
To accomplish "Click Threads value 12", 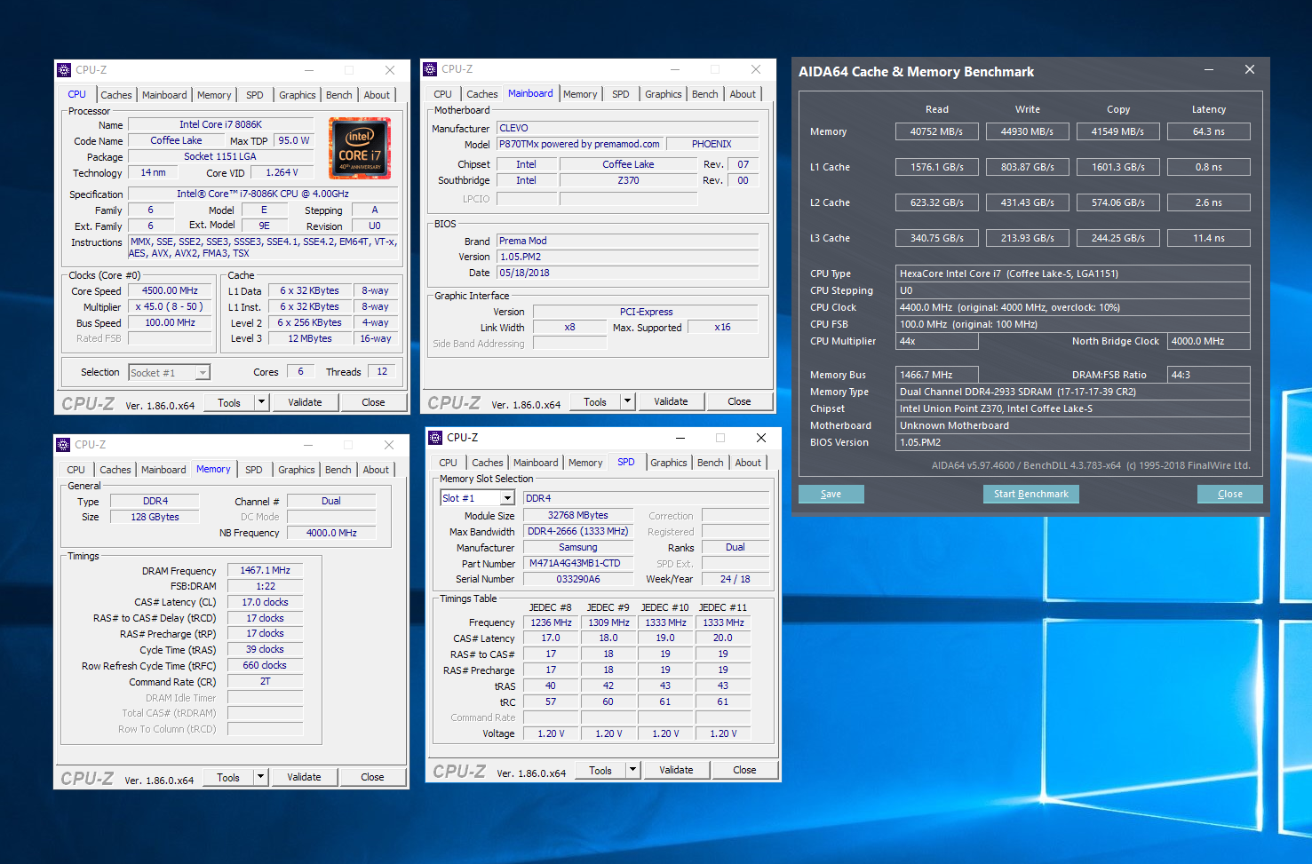I will pyautogui.click(x=382, y=372).
